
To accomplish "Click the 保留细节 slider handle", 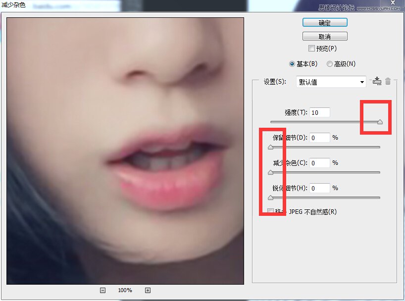I will (270, 147).
